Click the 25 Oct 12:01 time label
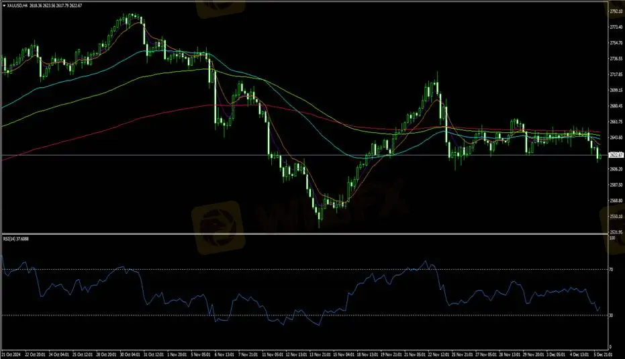 83,354
